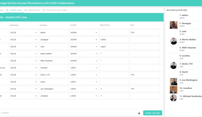Select David, CTO's avatar in QVD list

point(173,65)
